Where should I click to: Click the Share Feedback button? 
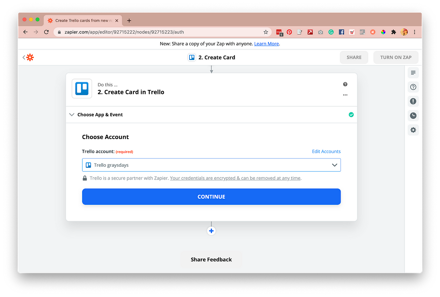(x=211, y=259)
